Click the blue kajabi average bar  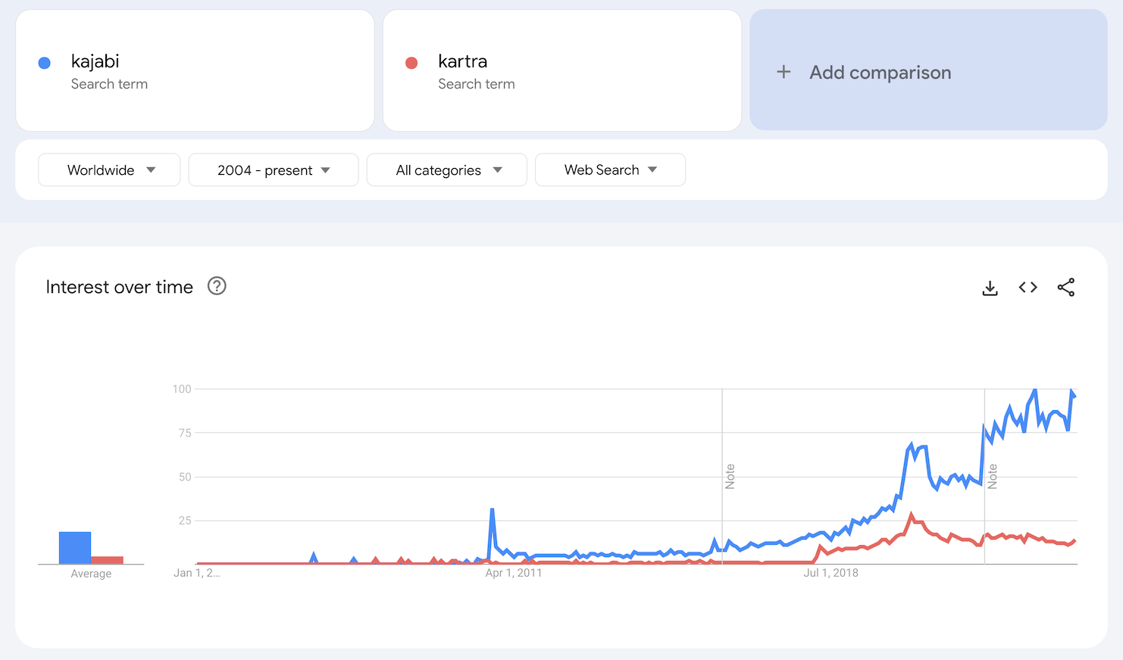(75, 547)
